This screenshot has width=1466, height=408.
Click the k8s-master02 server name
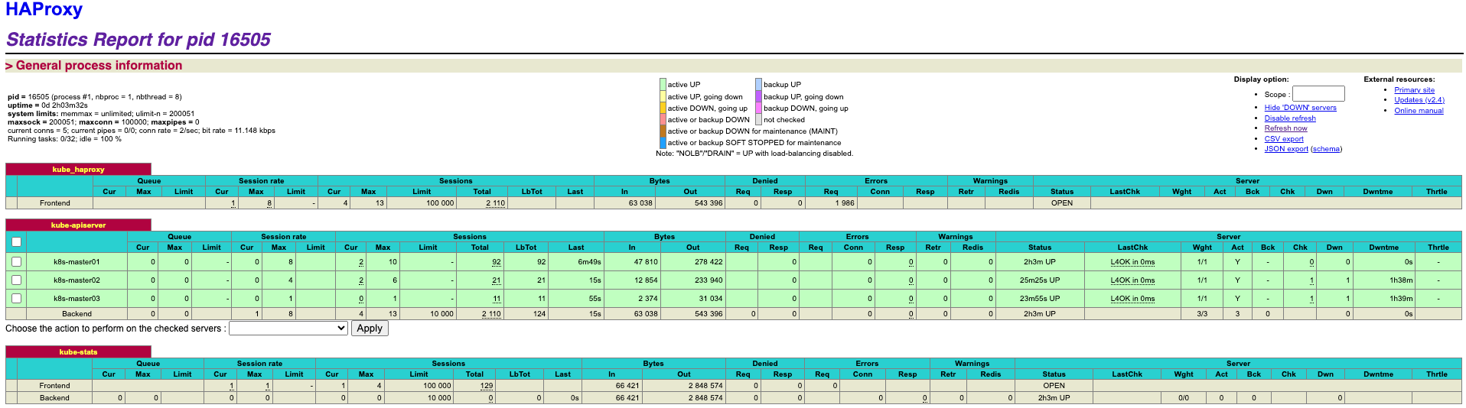[77, 280]
